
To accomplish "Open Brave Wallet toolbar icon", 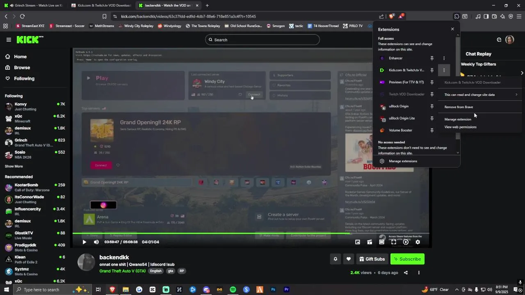I will pos(494,16).
